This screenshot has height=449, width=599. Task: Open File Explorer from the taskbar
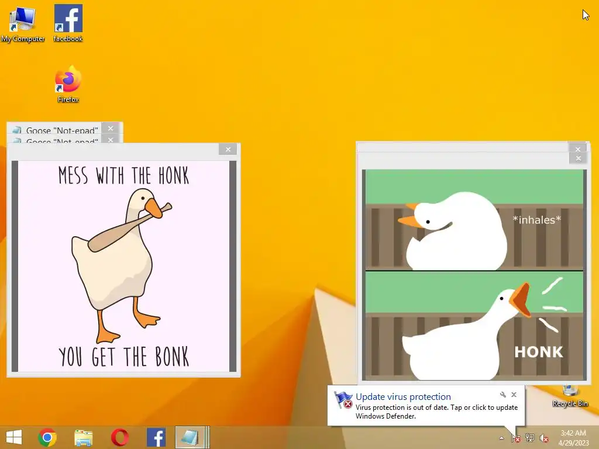(83, 437)
